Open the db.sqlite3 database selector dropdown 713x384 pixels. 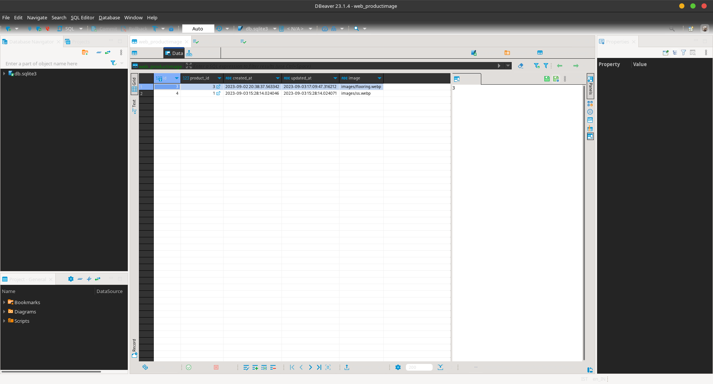coord(274,29)
